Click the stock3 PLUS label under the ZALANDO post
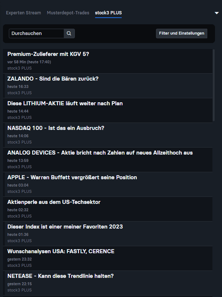Image resolution: width=222 pixels, height=297 pixels. pyautogui.click(x=19, y=93)
